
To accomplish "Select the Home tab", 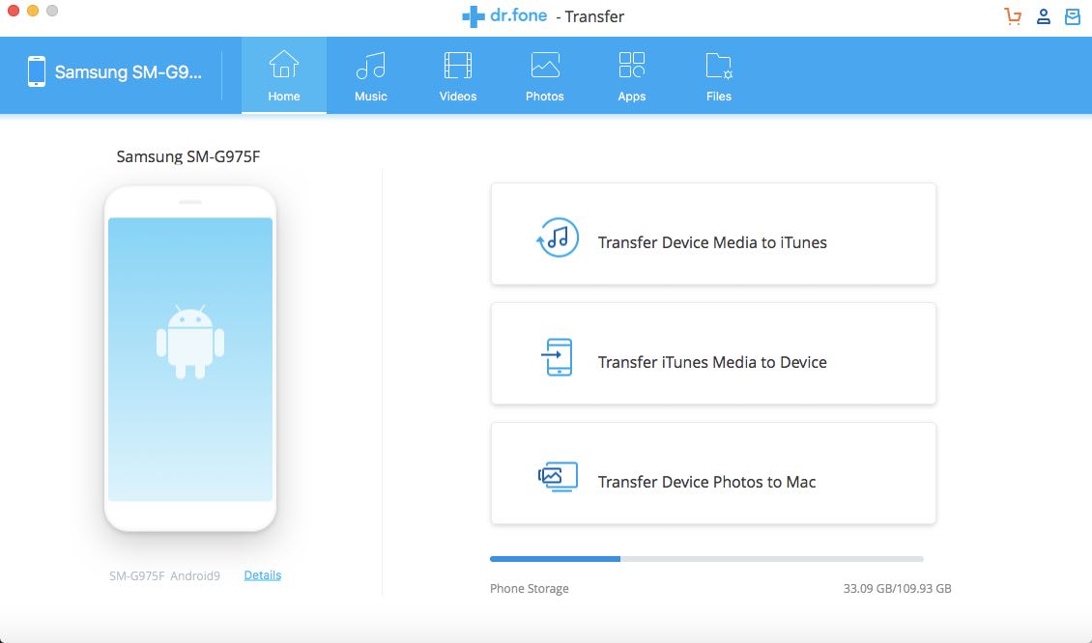I will 283,76.
